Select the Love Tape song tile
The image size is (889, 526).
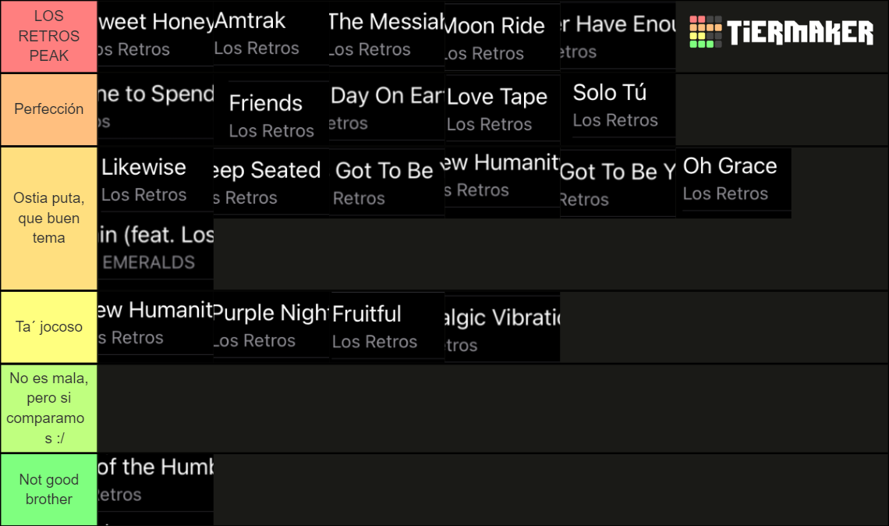tap(502, 108)
